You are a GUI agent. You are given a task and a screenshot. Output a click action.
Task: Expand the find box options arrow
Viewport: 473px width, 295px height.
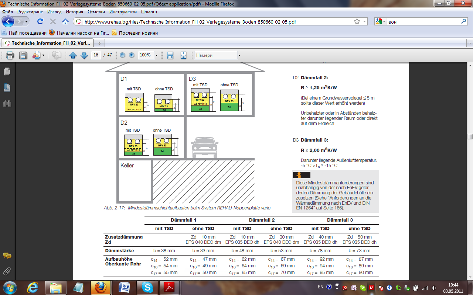tap(239, 55)
